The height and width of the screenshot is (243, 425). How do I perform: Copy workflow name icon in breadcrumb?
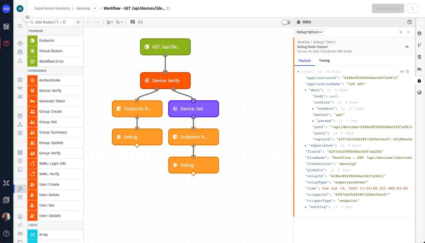pos(168,9)
